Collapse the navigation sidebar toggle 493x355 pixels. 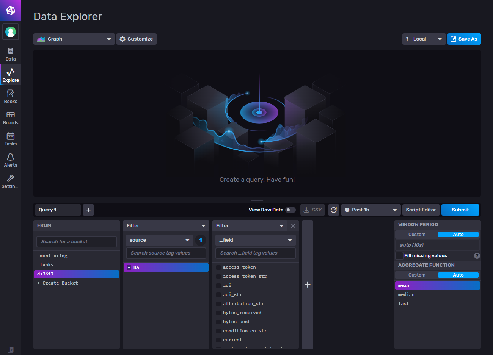[11, 350]
